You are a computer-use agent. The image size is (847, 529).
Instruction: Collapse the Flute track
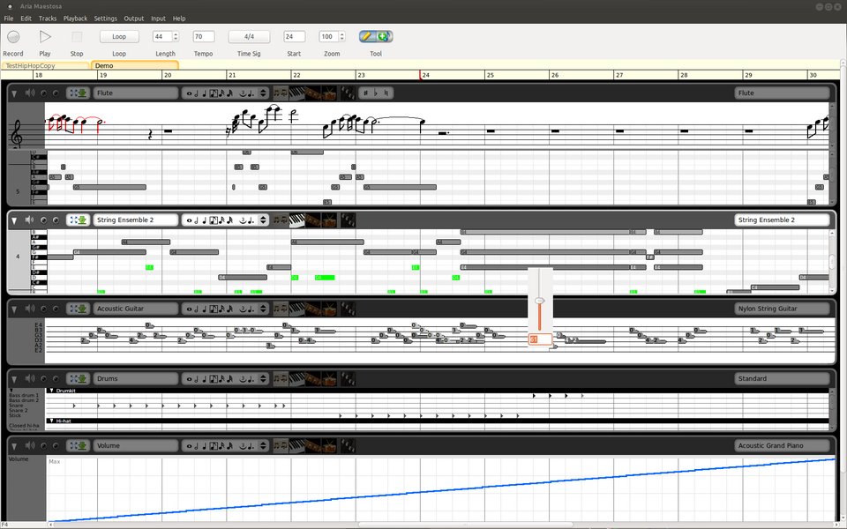click(15, 93)
